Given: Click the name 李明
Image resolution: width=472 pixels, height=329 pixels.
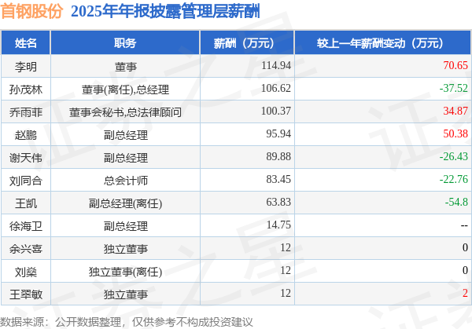Looking at the screenshot, I should coord(26,67).
